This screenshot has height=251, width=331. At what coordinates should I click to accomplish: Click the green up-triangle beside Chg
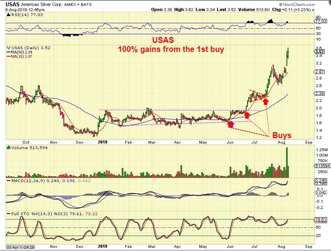click(x=313, y=10)
